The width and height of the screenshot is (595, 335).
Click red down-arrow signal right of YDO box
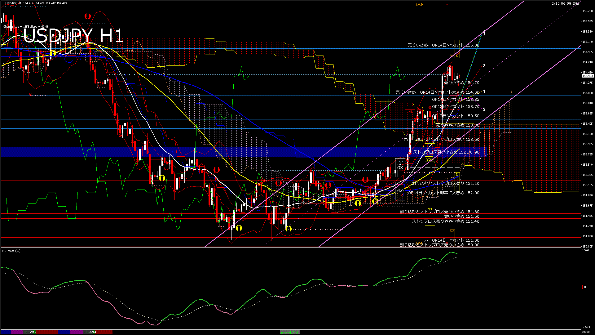coord(365,180)
